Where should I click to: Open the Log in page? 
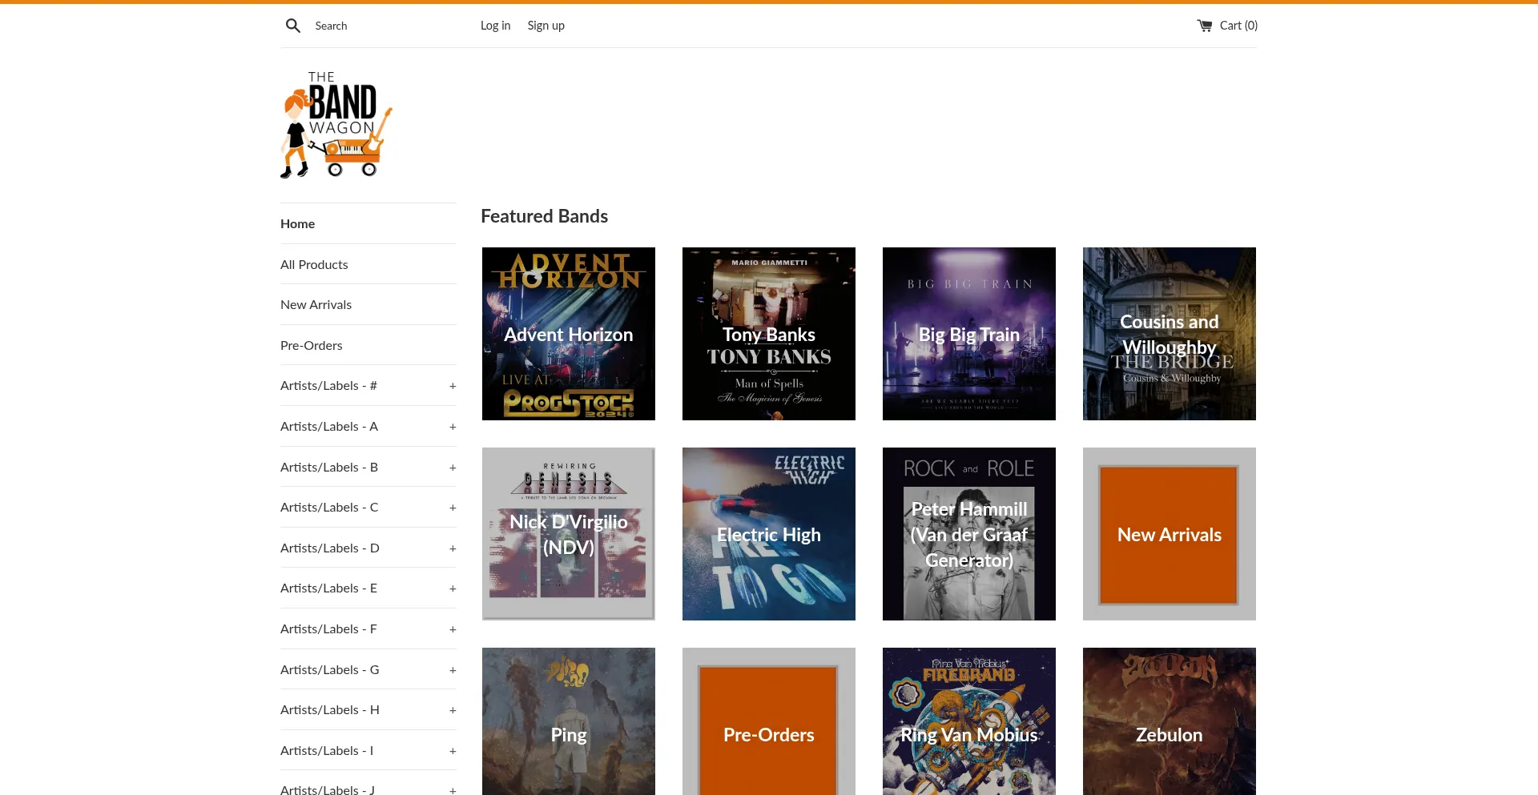click(x=495, y=26)
